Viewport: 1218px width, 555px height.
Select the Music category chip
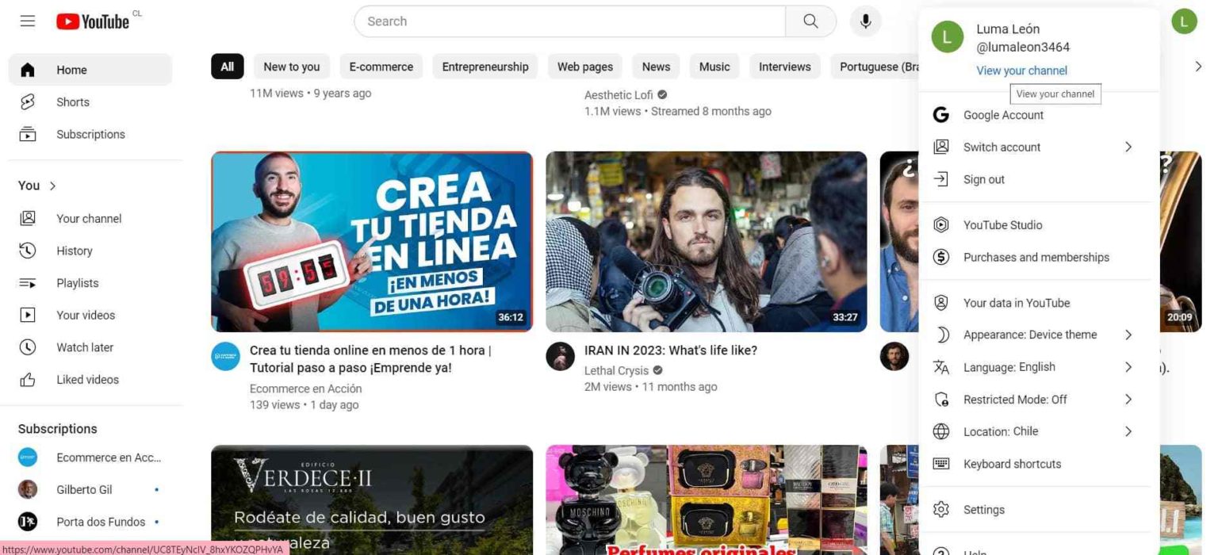pos(714,67)
